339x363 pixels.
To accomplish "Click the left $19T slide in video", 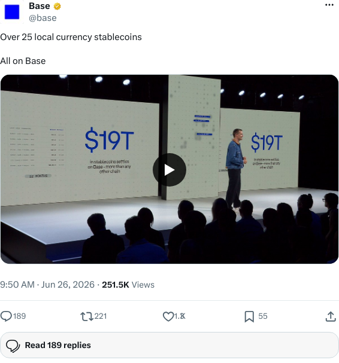I will click(x=109, y=139).
